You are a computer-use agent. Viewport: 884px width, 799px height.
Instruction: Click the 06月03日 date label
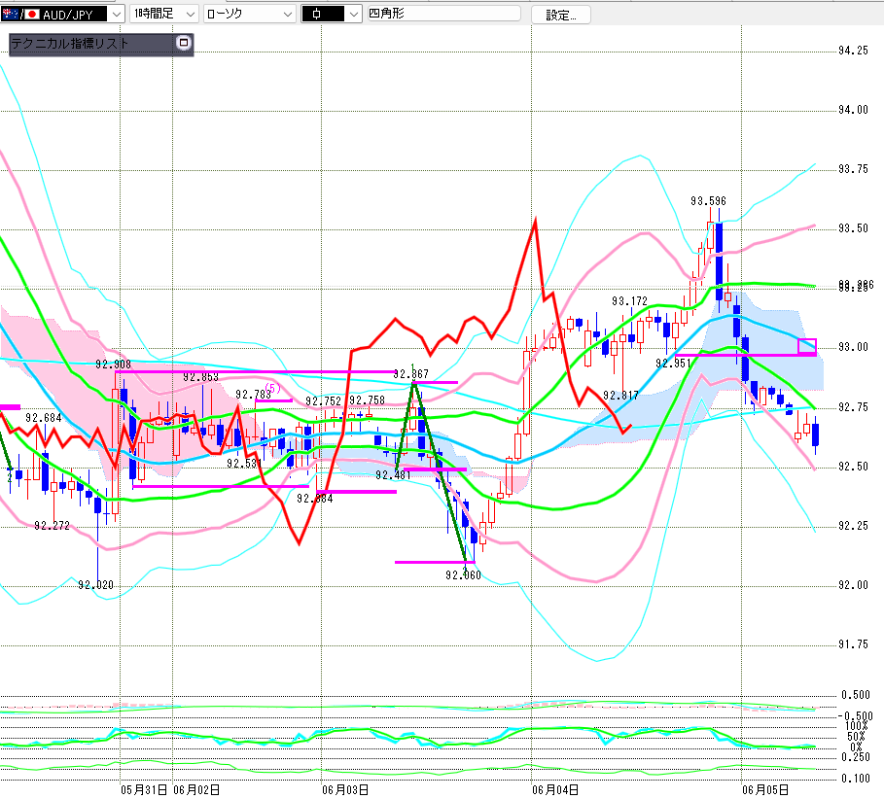[x=345, y=790]
